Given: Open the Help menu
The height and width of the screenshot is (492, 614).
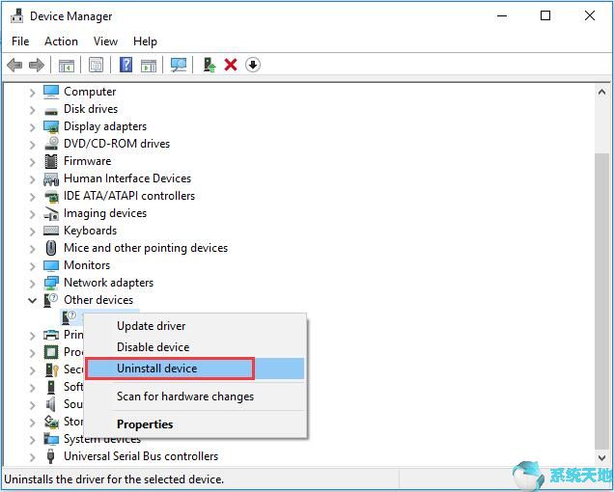Looking at the screenshot, I should click(x=145, y=41).
